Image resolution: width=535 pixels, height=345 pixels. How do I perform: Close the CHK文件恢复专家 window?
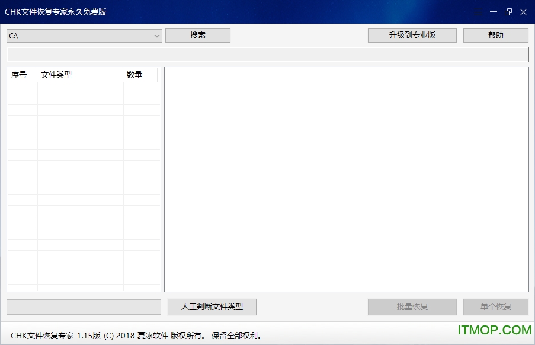point(523,12)
